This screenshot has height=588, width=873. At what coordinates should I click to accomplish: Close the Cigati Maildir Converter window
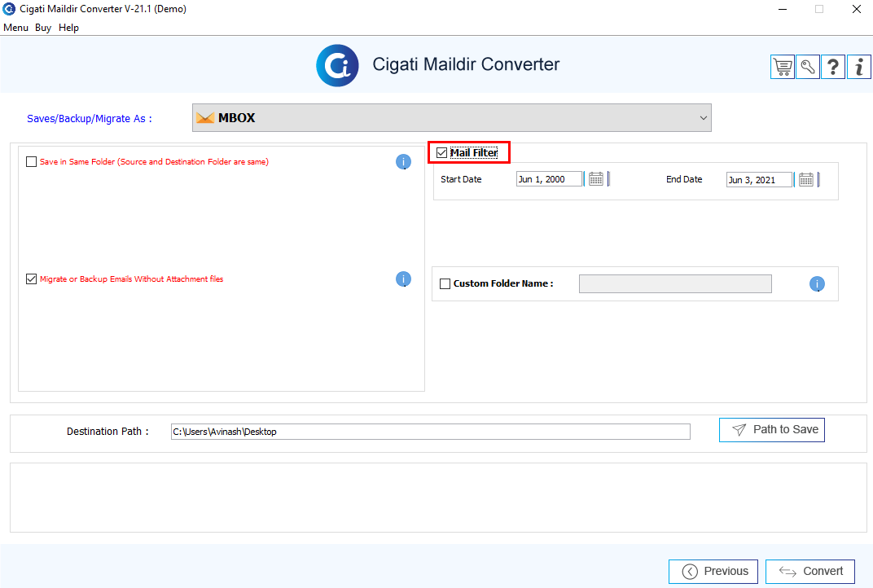[x=857, y=9]
